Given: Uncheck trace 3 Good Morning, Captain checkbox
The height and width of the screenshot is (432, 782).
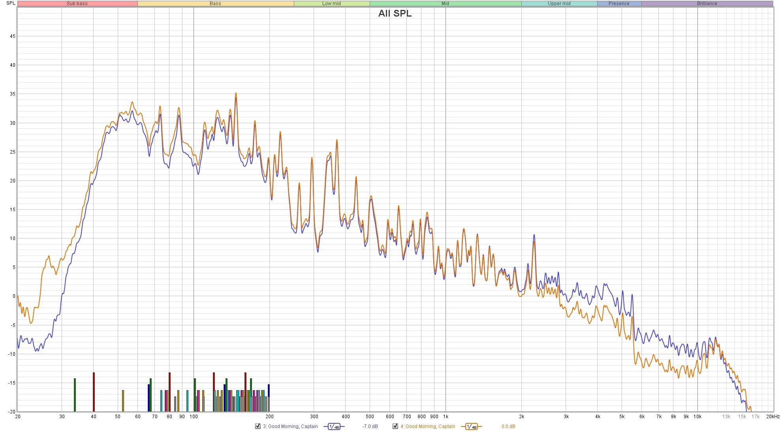Looking at the screenshot, I should pyautogui.click(x=258, y=426).
